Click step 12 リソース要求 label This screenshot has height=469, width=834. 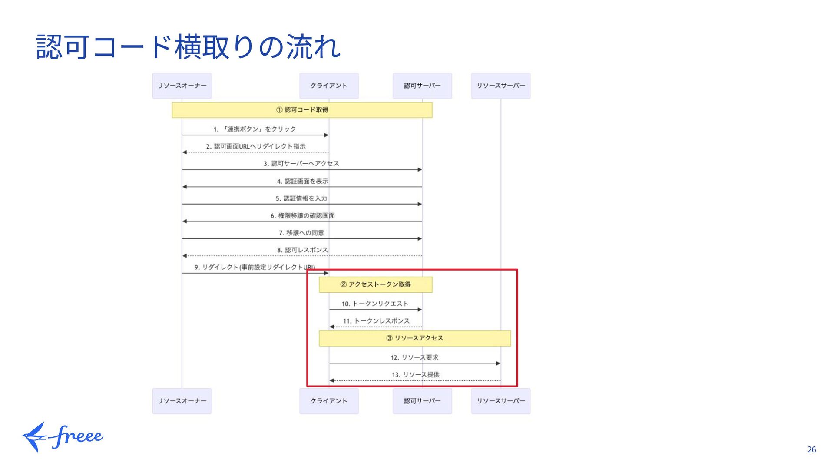click(414, 357)
